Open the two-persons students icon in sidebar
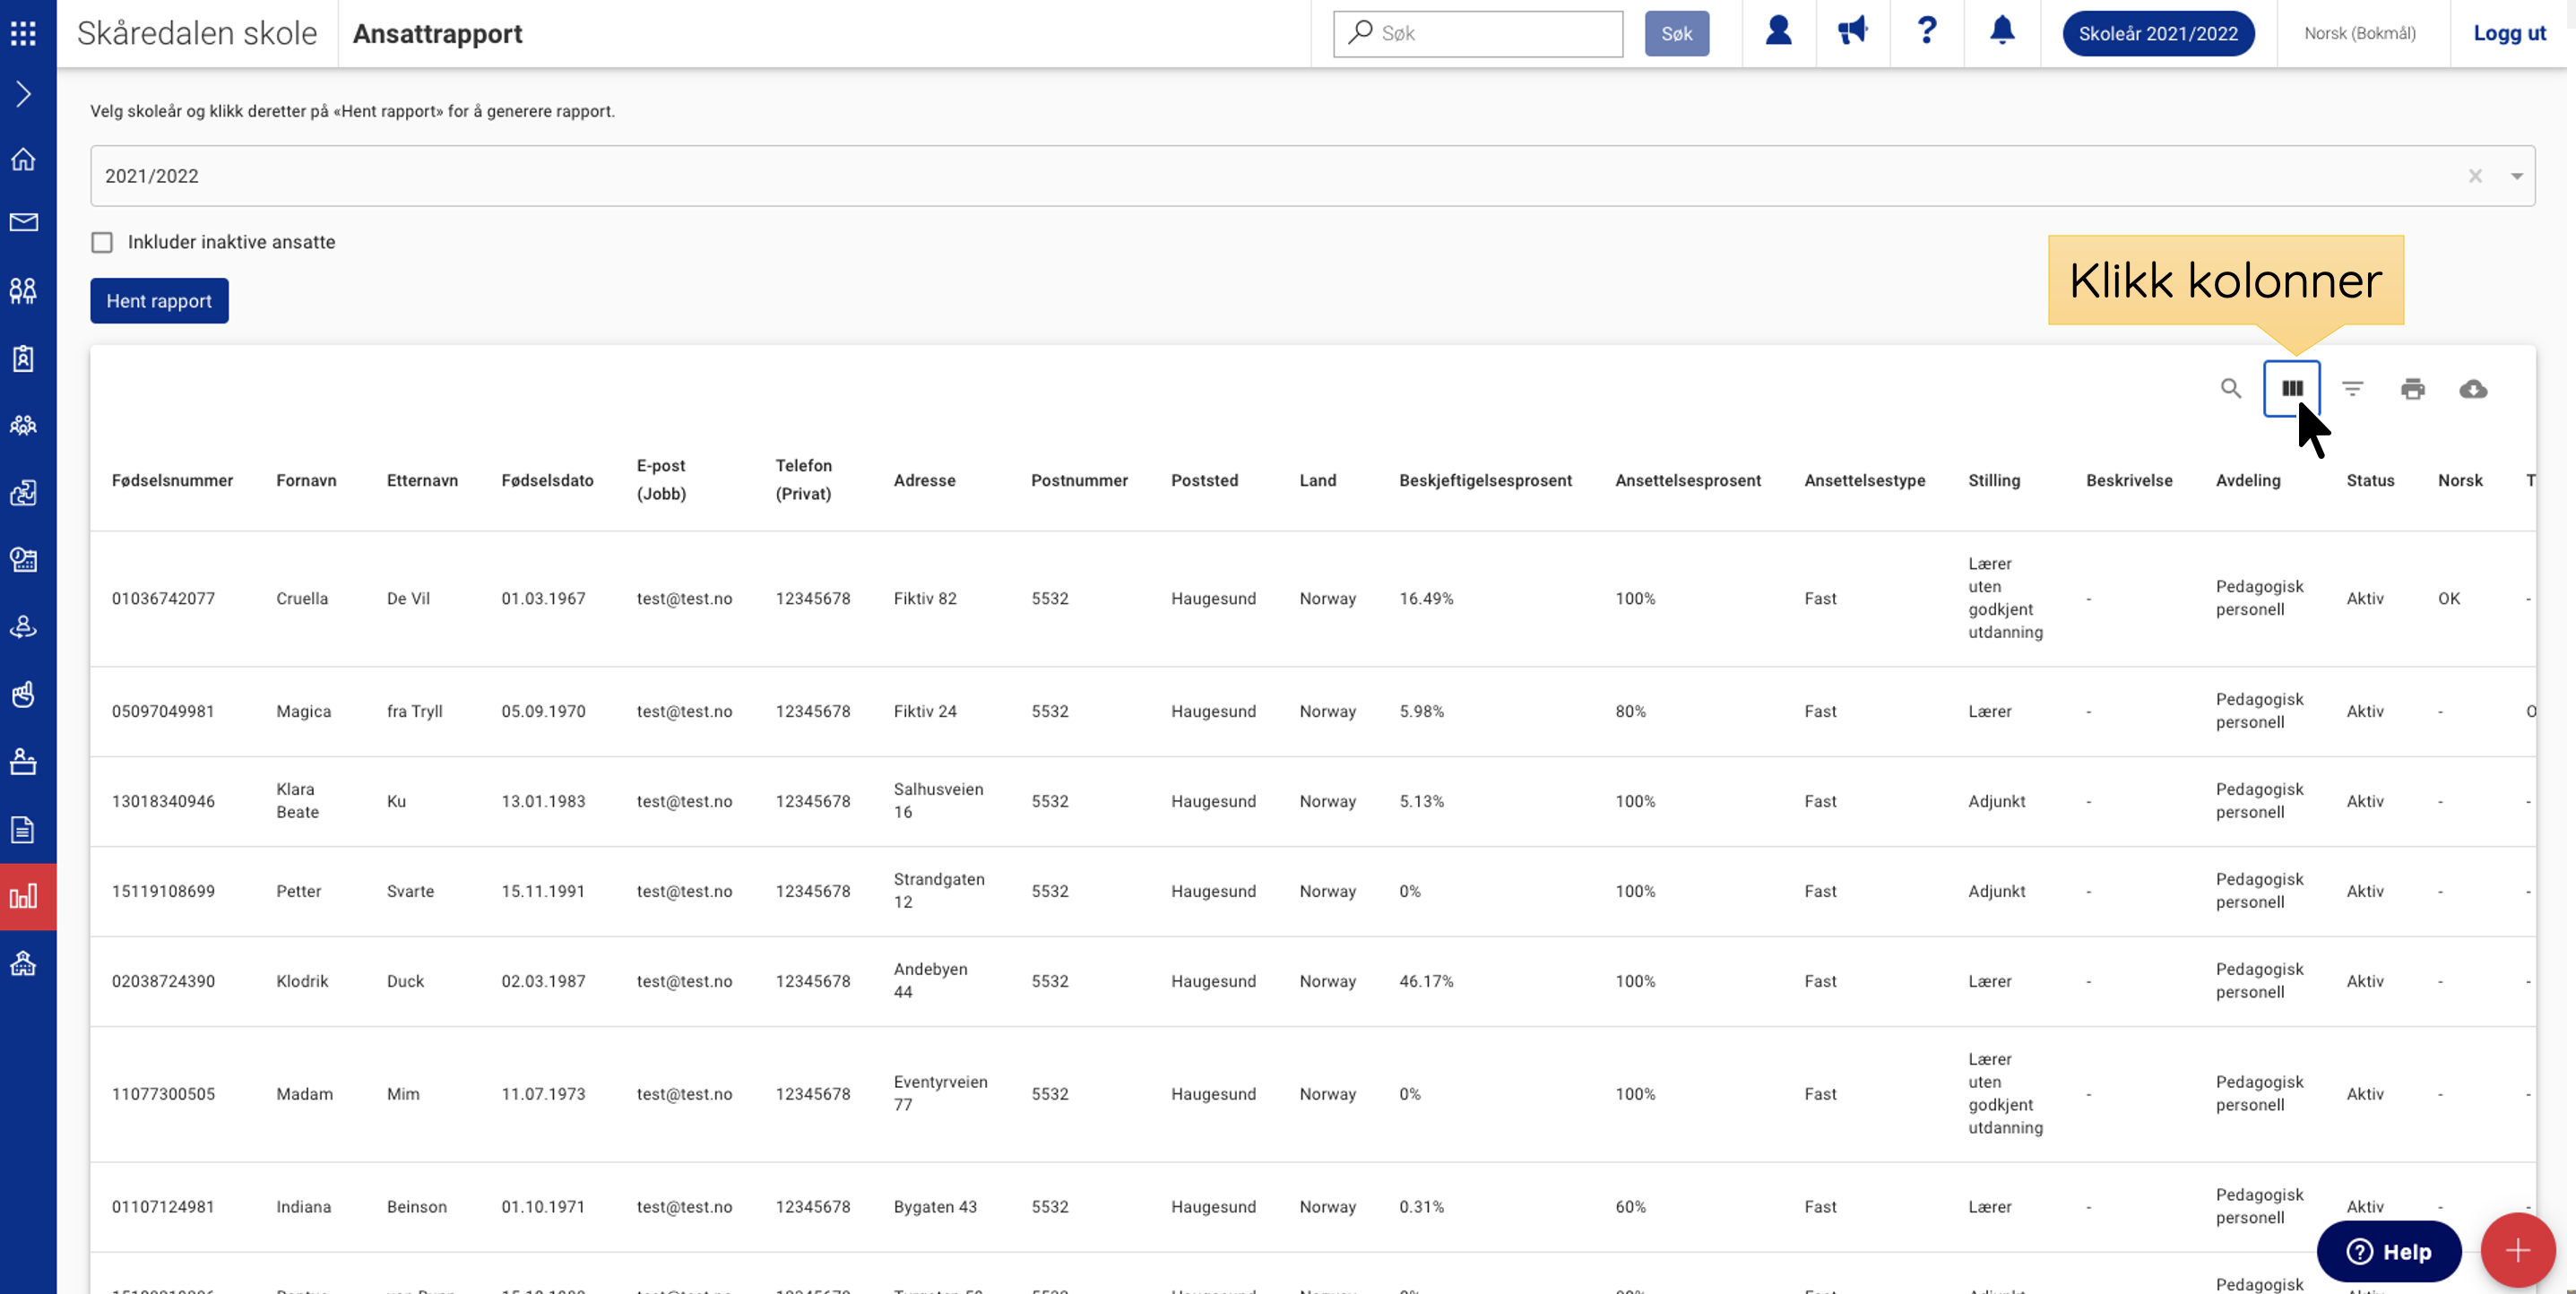This screenshot has height=1294, width=2576. pos(23,290)
